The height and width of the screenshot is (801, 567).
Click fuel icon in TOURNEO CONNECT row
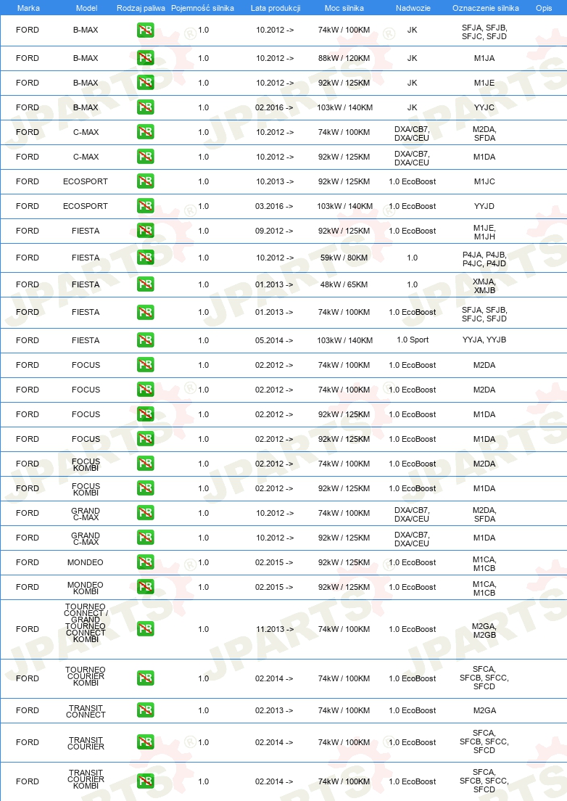click(146, 629)
